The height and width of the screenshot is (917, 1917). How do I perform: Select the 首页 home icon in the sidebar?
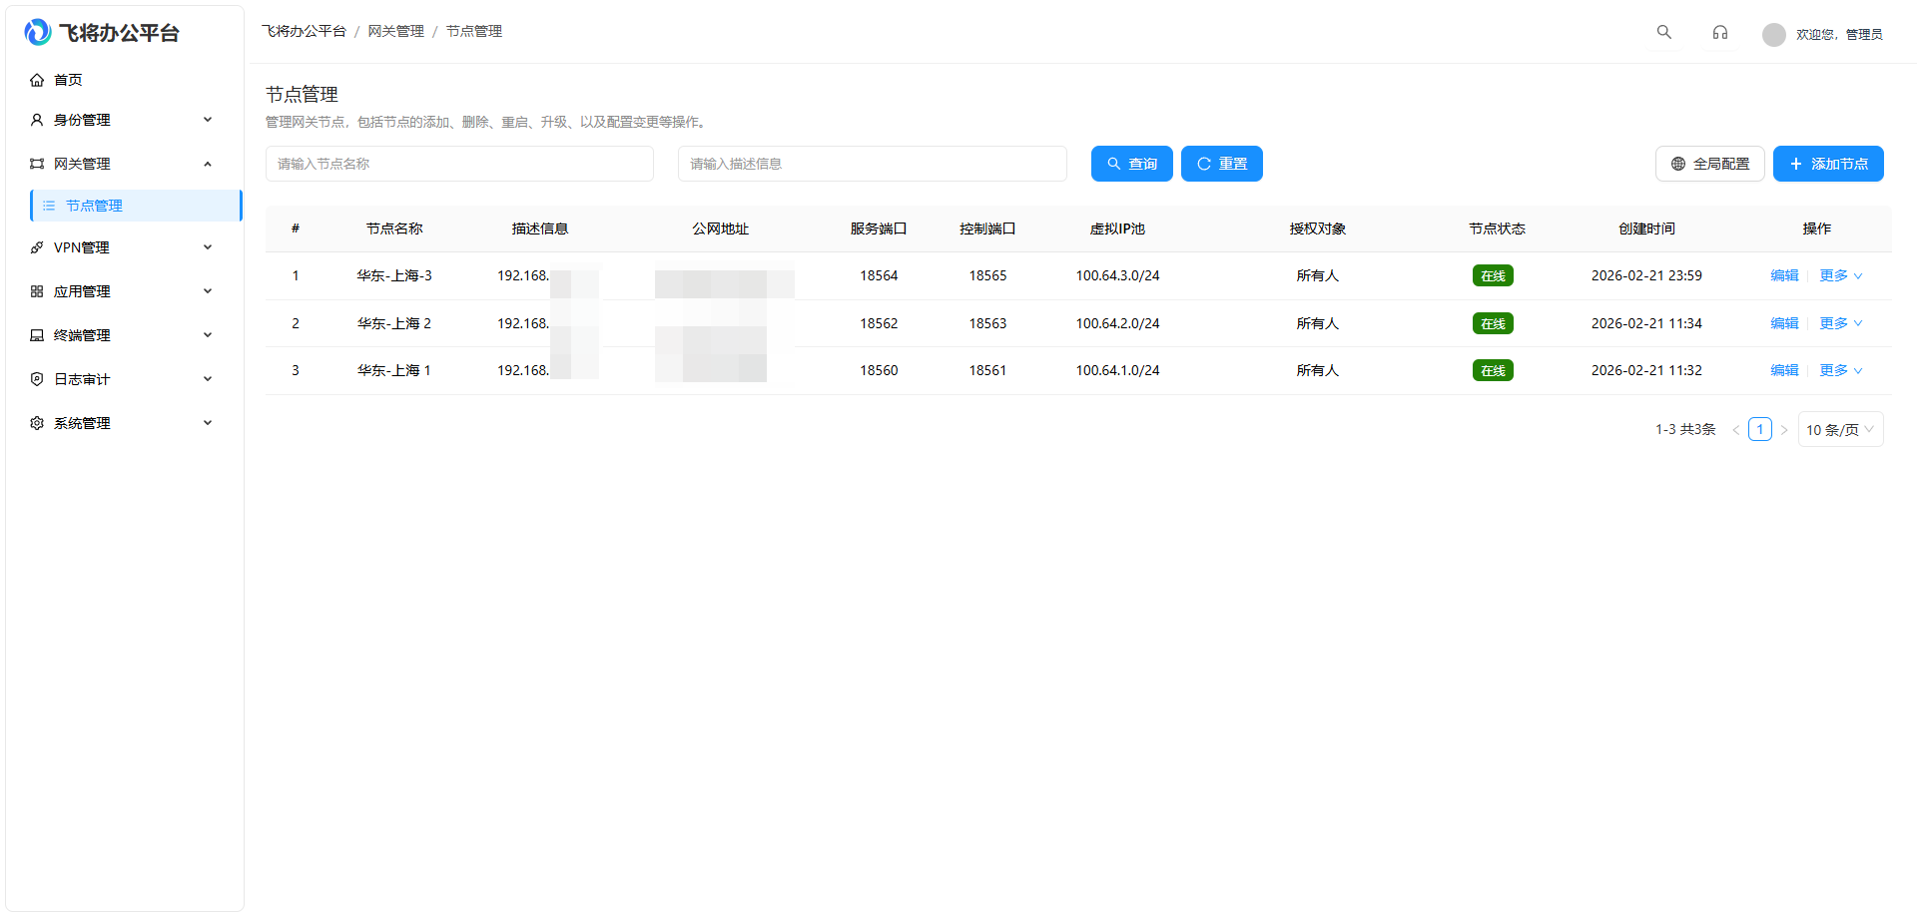click(37, 80)
